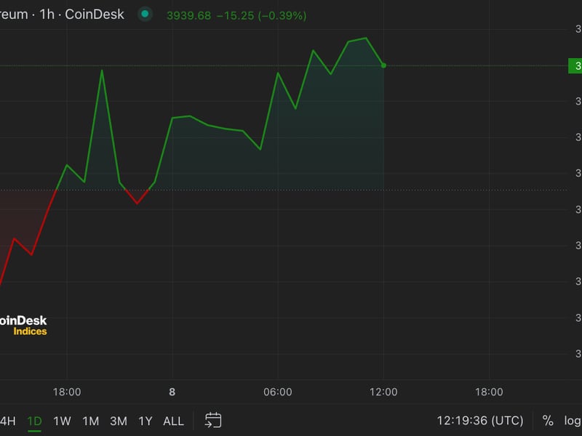The height and width of the screenshot is (436, 582).
Task: Click the −0.39% change percentage
Action: (284, 13)
